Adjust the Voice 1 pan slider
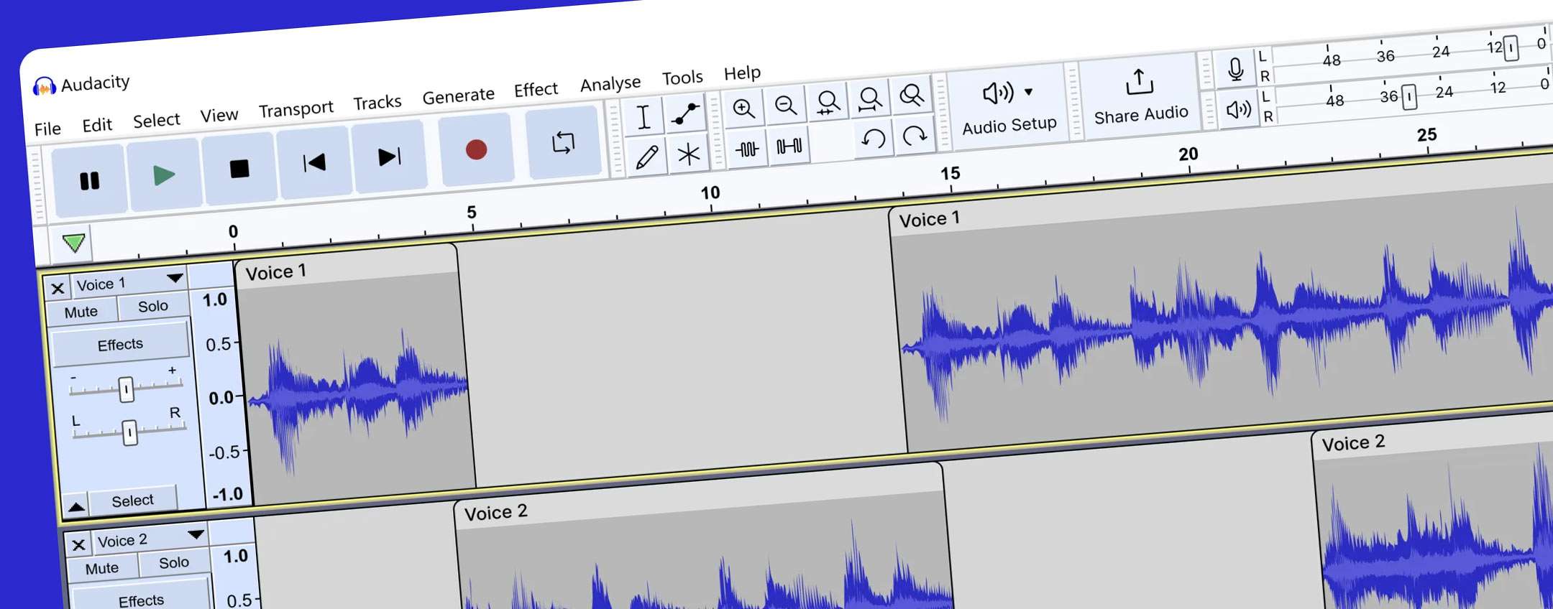 [x=129, y=432]
